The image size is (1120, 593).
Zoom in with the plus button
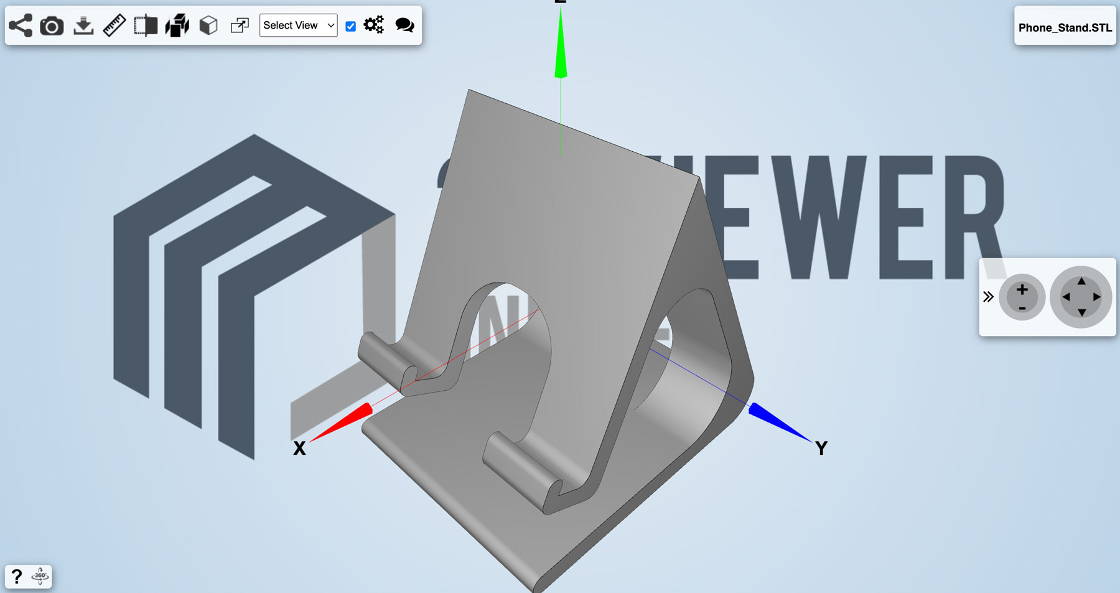1022,289
